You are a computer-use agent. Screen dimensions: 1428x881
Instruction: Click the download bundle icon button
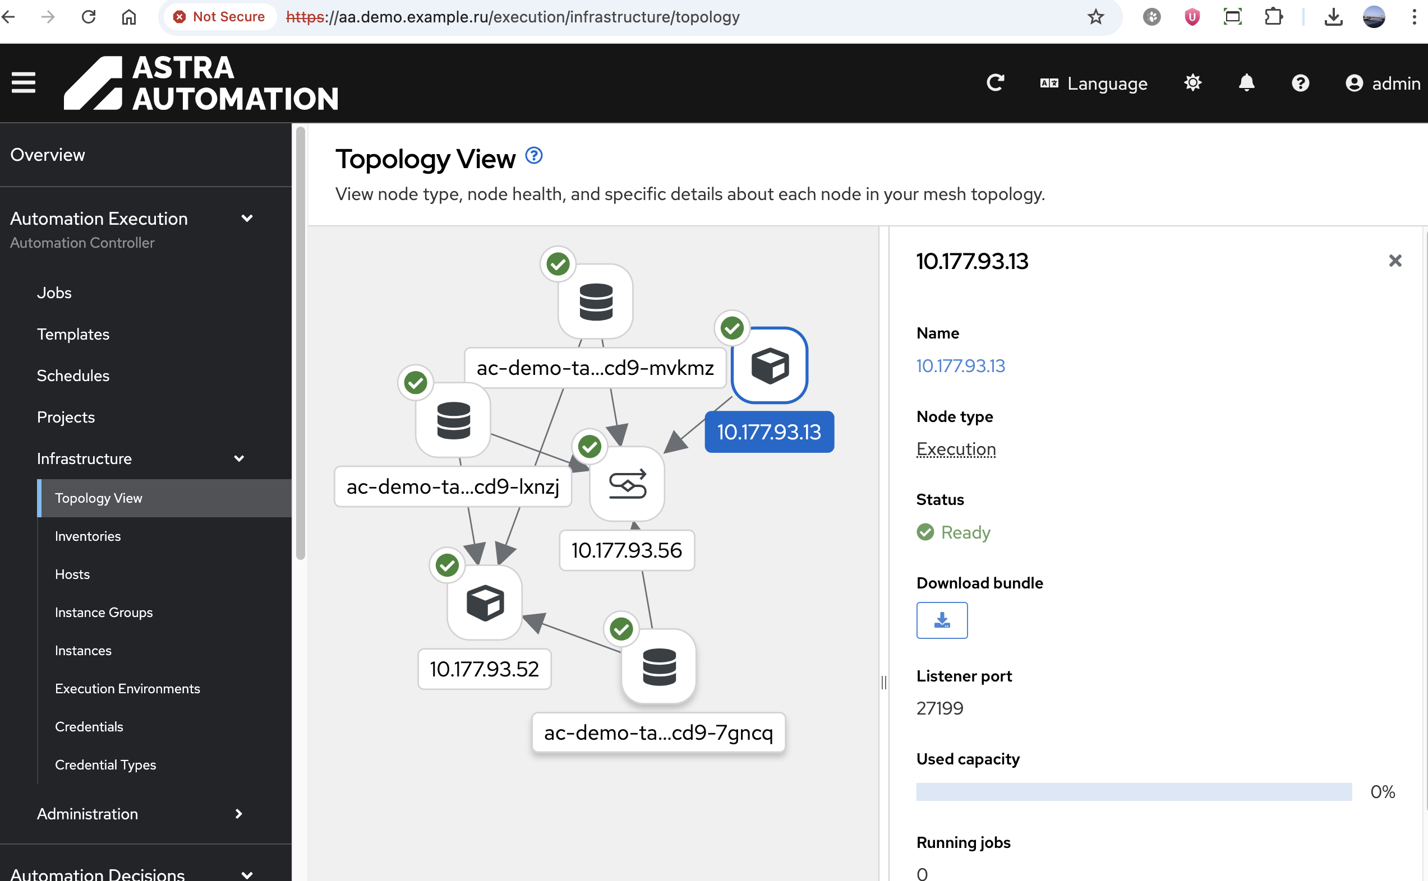tap(942, 620)
